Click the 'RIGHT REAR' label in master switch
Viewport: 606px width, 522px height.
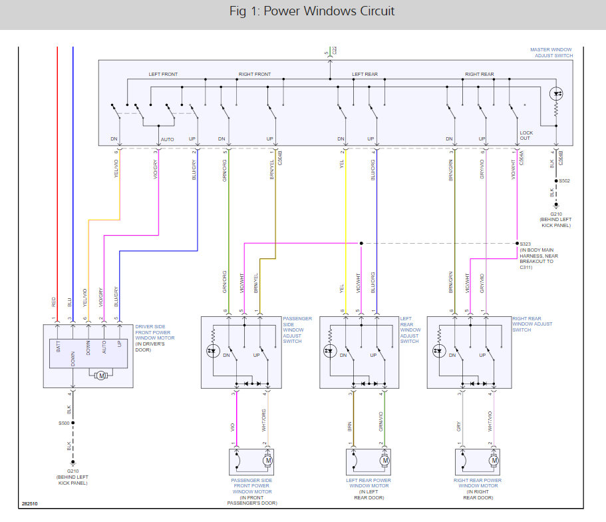click(x=479, y=74)
